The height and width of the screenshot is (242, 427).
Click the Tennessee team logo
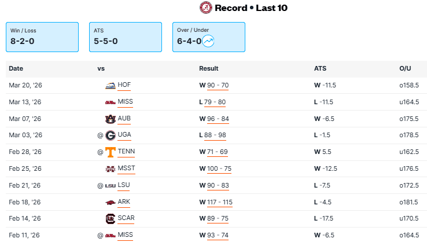pos(110,152)
